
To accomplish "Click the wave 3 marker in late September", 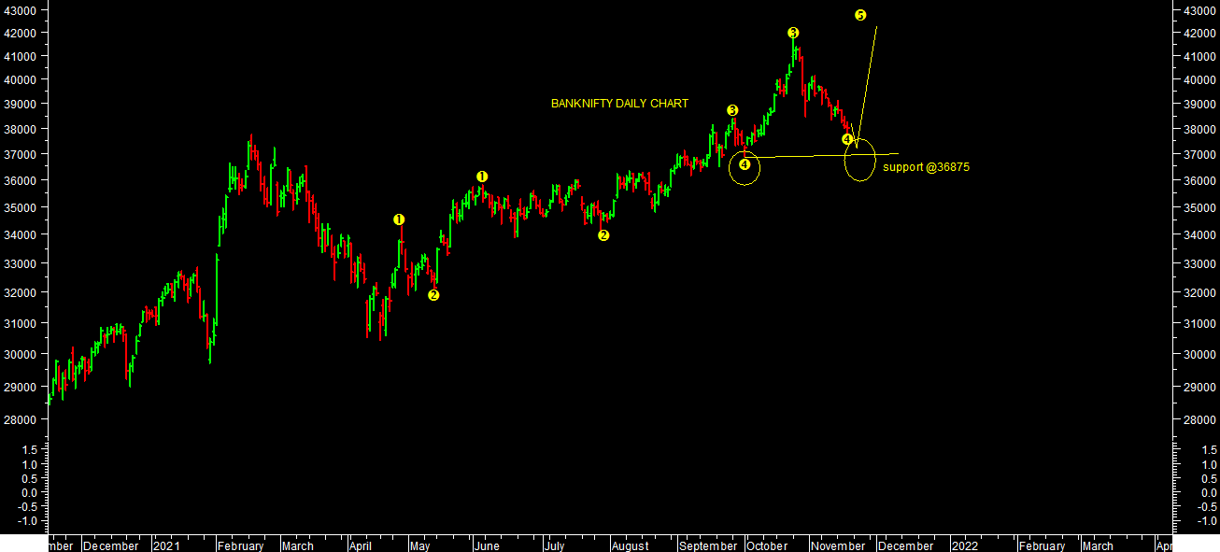I will 732,110.
